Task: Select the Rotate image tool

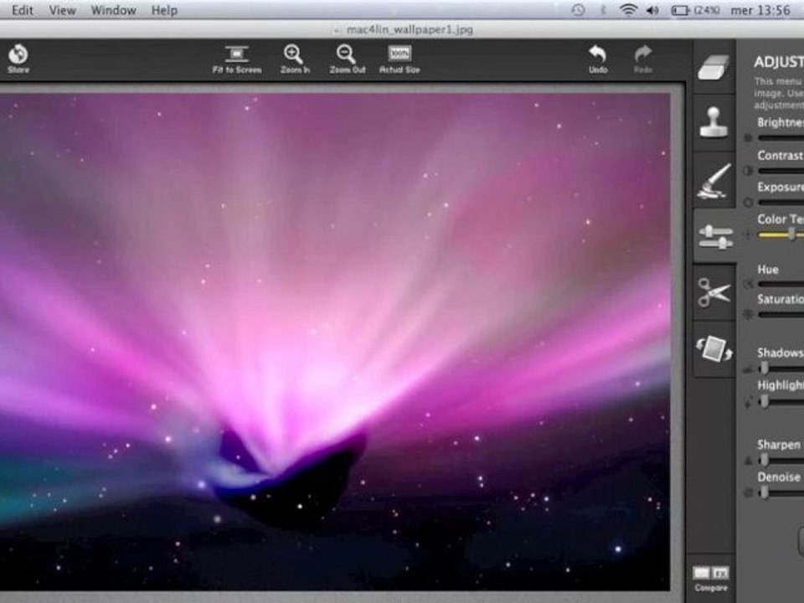Action: click(x=714, y=348)
